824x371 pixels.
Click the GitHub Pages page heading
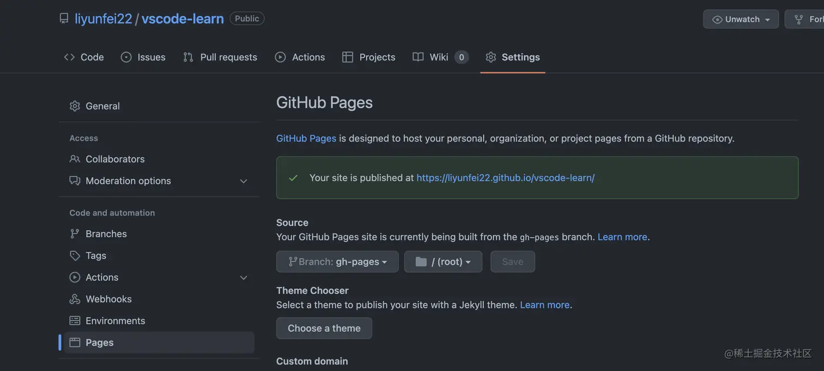(324, 102)
